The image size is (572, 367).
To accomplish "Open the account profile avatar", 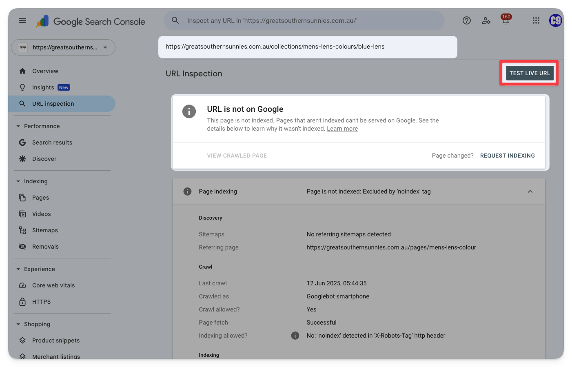I will (555, 20).
